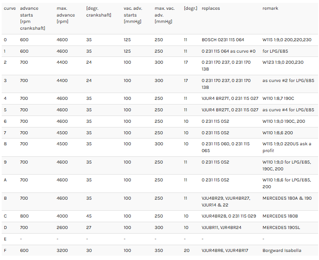Select 'W110 1:8,7 190C' remark cell
The height and width of the screenshot is (260, 319).
coord(278,99)
